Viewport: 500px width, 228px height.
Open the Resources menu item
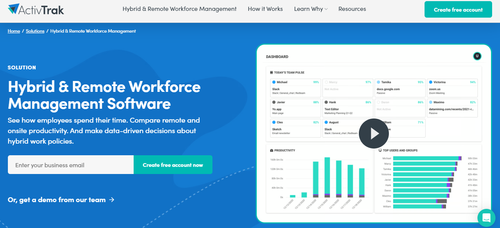(352, 9)
